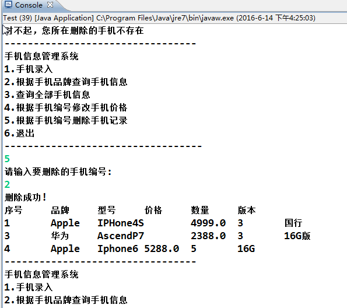Image resolution: width=347 pixels, height=308 pixels.
Task: Click the '4.根据手机编号修改手机价格' line
Action: click(x=66, y=107)
